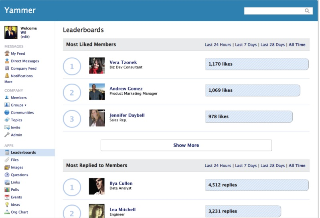Click the Direct Messages inbox icon
Screen dimensions: 320x218
7,61
